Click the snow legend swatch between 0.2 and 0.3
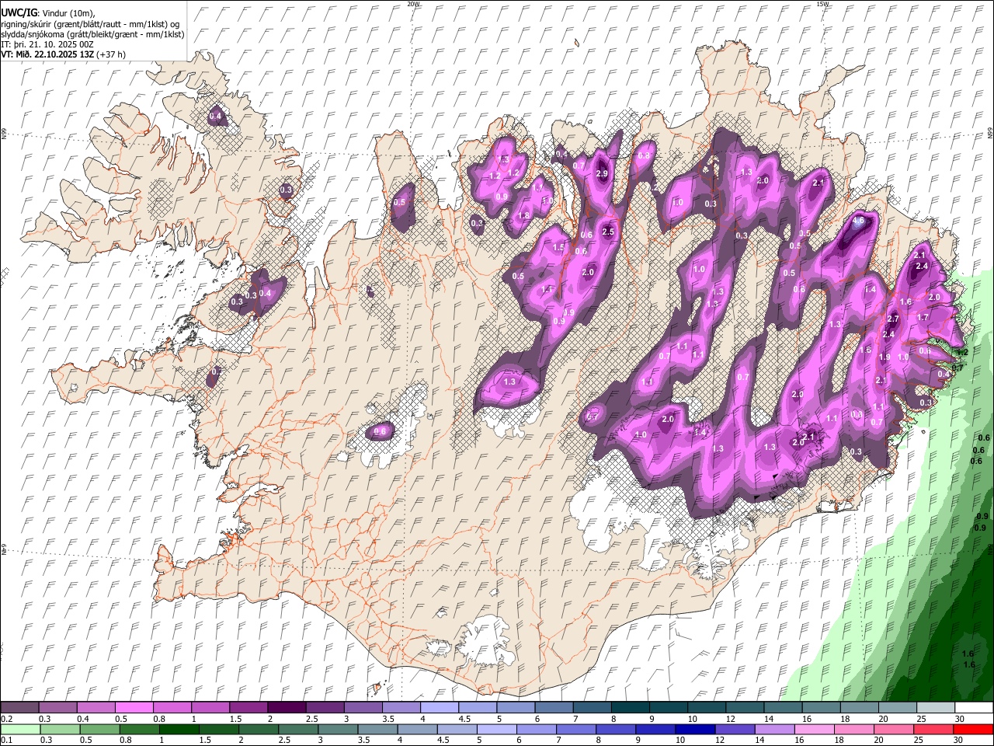The image size is (994, 746). (x=20, y=708)
